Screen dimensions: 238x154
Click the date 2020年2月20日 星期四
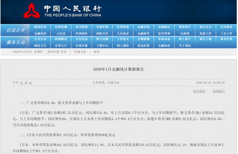click(28, 52)
